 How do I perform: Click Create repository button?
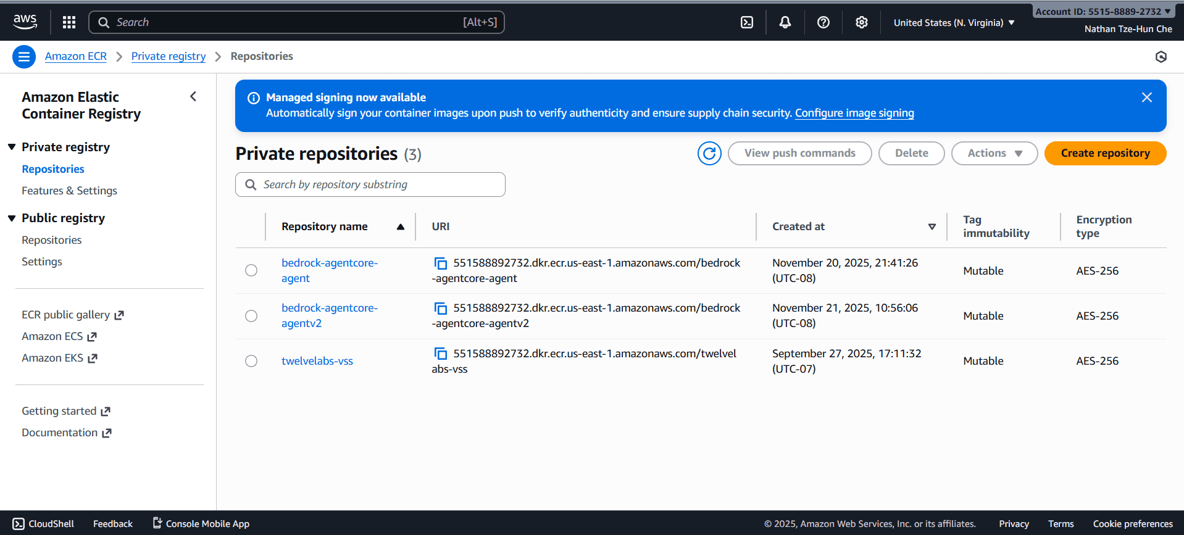pos(1105,153)
